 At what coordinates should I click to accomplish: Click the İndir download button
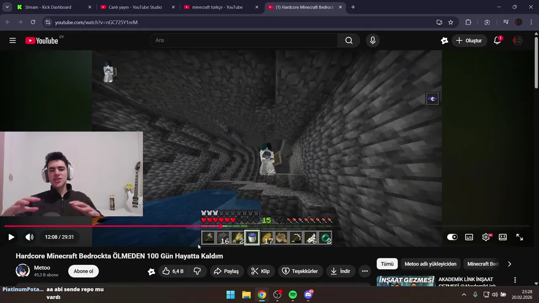point(341,271)
